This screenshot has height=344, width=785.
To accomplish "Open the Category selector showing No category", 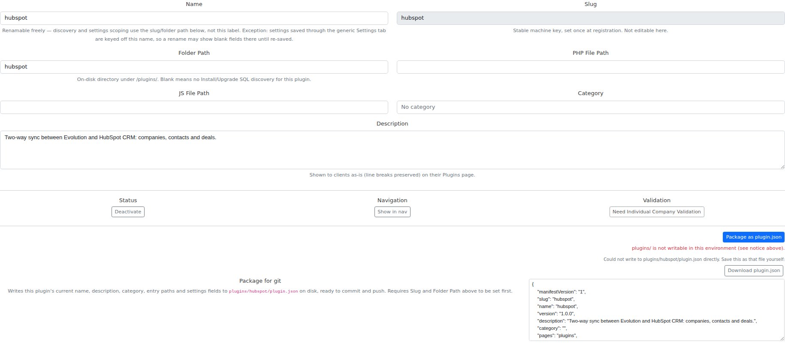I will (591, 107).
